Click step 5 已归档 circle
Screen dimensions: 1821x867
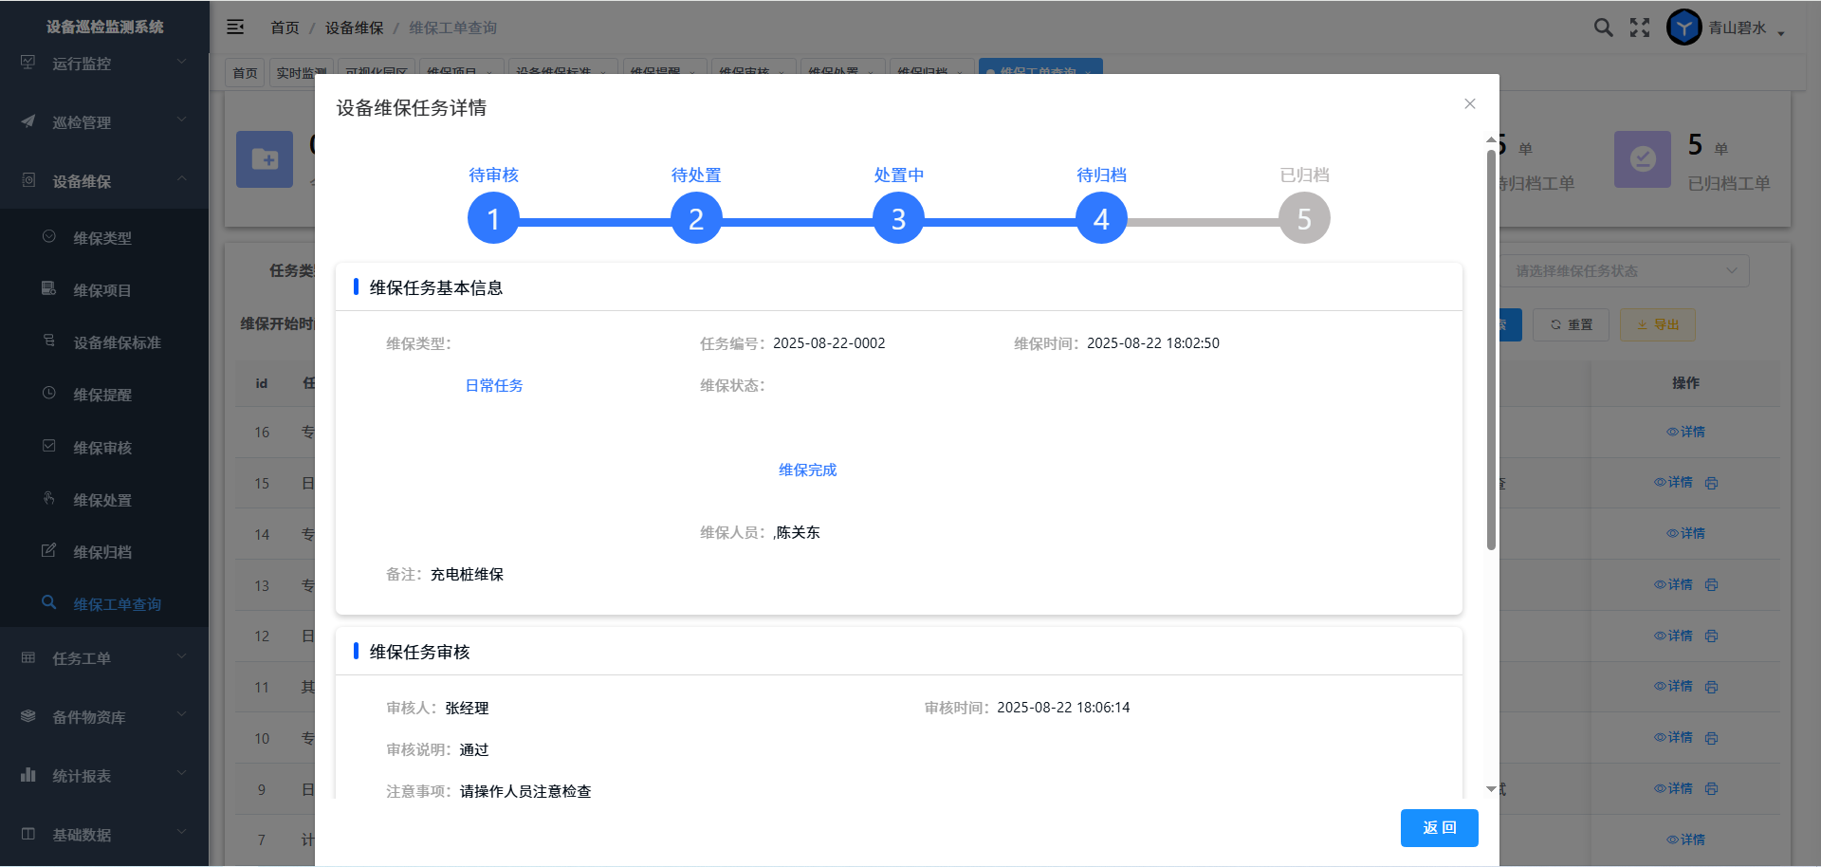[1304, 219]
